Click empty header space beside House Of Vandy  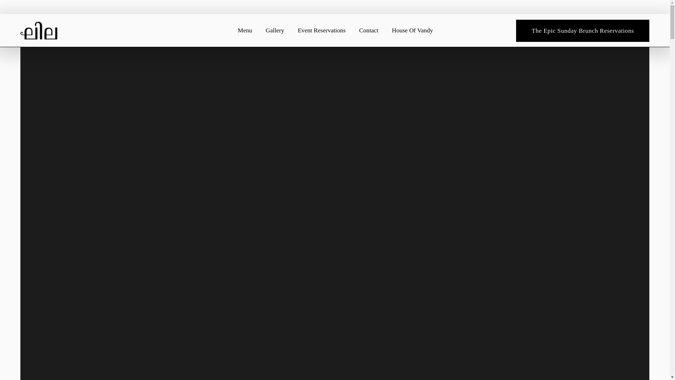[475, 30]
